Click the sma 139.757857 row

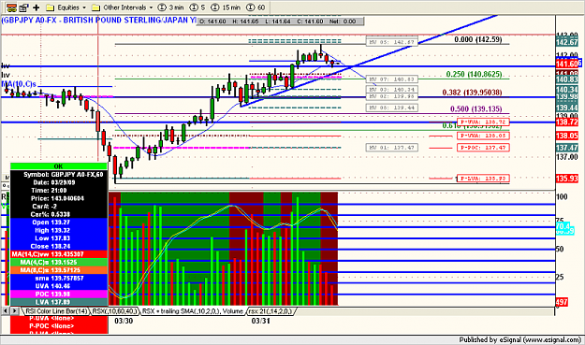pyautogui.click(x=59, y=279)
